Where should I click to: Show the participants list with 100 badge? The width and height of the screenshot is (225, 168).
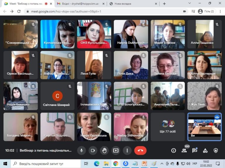point(184,150)
